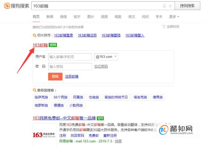Select the 德昂族 suggestion tag
The height and width of the screenshot is (146, 207).
(x=158, y=98)
